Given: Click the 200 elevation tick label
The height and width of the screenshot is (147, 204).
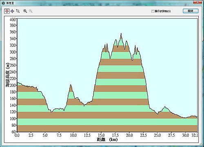Looking at the screenshot, I should 13,85.
